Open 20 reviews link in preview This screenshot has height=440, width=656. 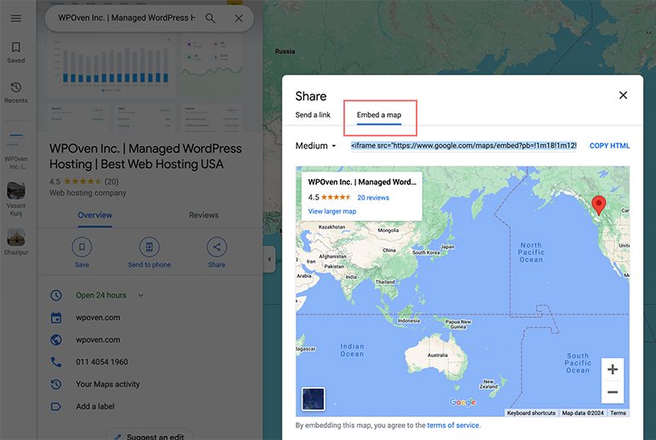[x=373, y=198]
